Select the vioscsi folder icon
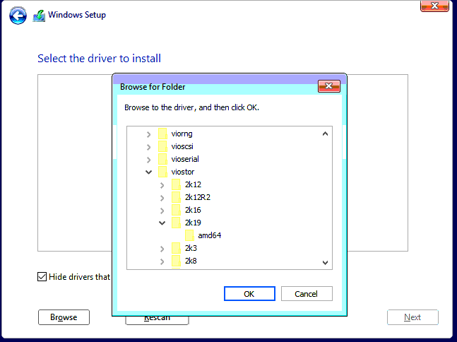Image resolution: width=457 pixels, height=342 pixels. [x=162, y=146]
